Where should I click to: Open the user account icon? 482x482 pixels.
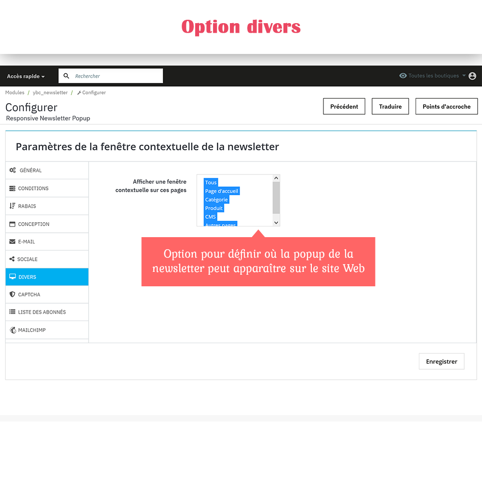click(x=472, y=76)
